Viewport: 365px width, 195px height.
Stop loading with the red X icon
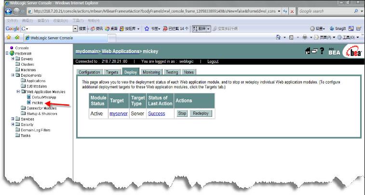coord(292,11)
